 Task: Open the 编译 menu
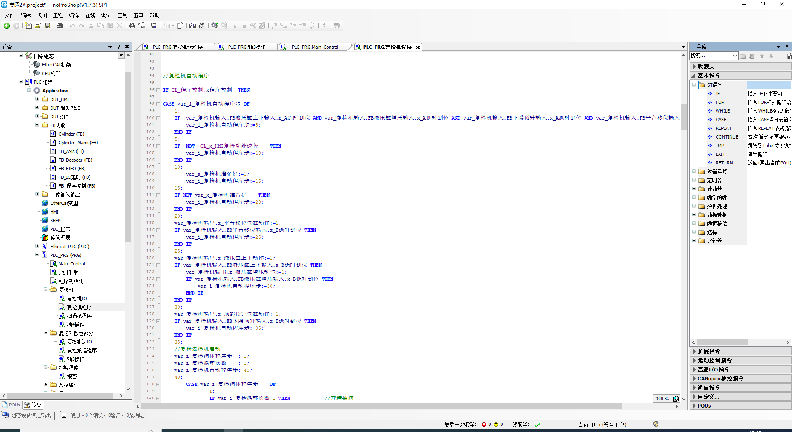[74, 15]
